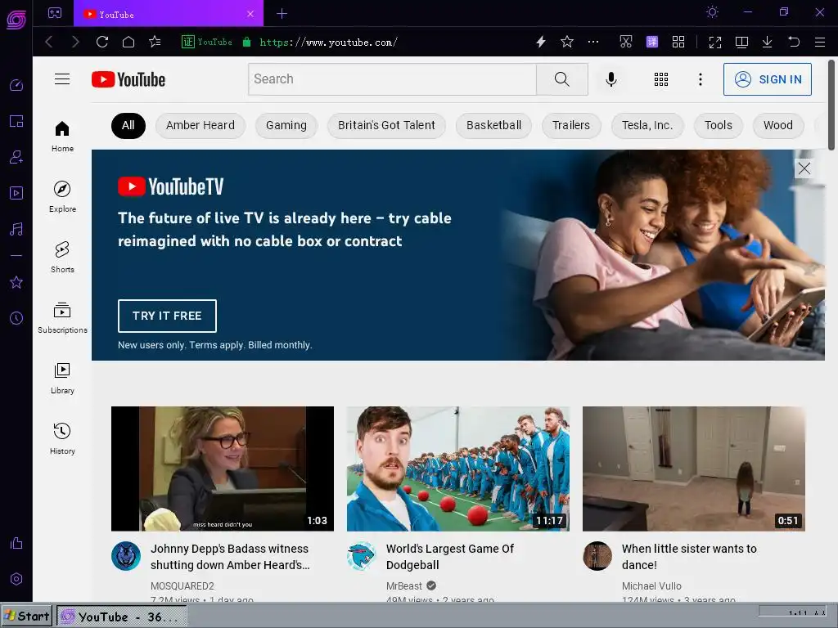This screenshot has height=628, width=838.
Task: Select the Trailers filter chip
Action: [x=571, y=125]
